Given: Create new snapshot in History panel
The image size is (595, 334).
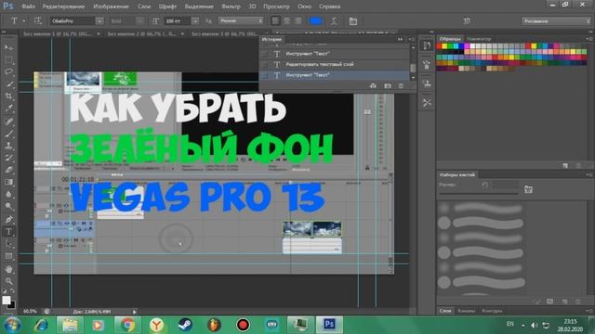Looking at the screenshot, I should [388, 86].
